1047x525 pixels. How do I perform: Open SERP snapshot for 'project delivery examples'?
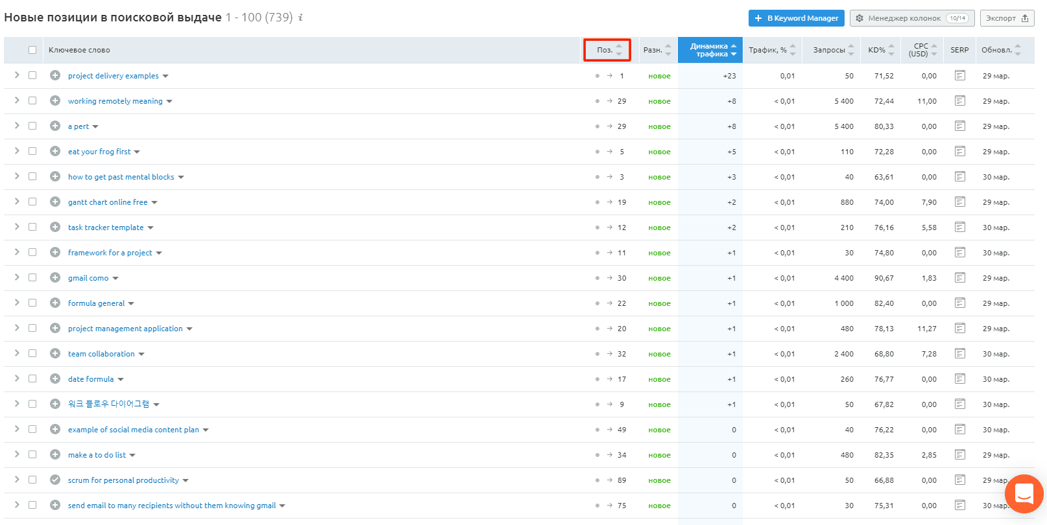(959, 76)
